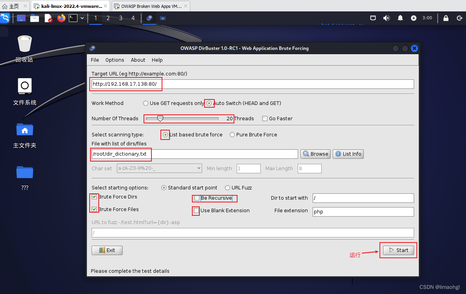Toggle the Brute Force Dirs checkbox

94,197
